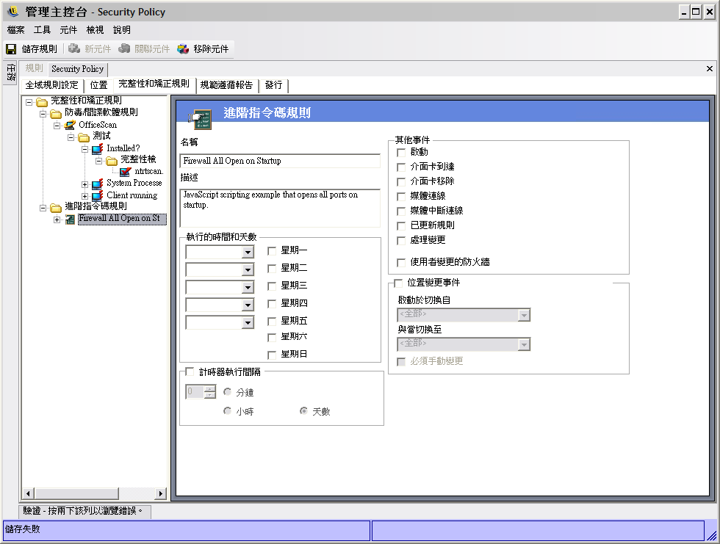Check 使用者變更的防火牆 checkbox
This screenshot has width=720, height=544.
click(401, 262)
